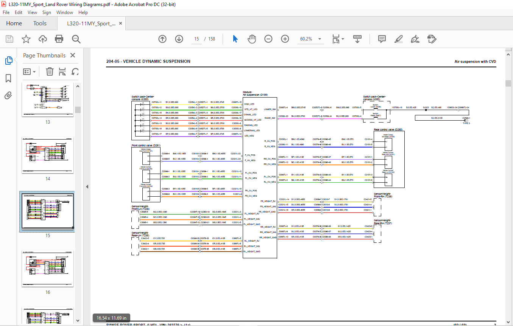The width and height of the screenshot is (513, 326).
Task: Click the 'Front control valve (D281)' label
Action: [x=146, y=145]
